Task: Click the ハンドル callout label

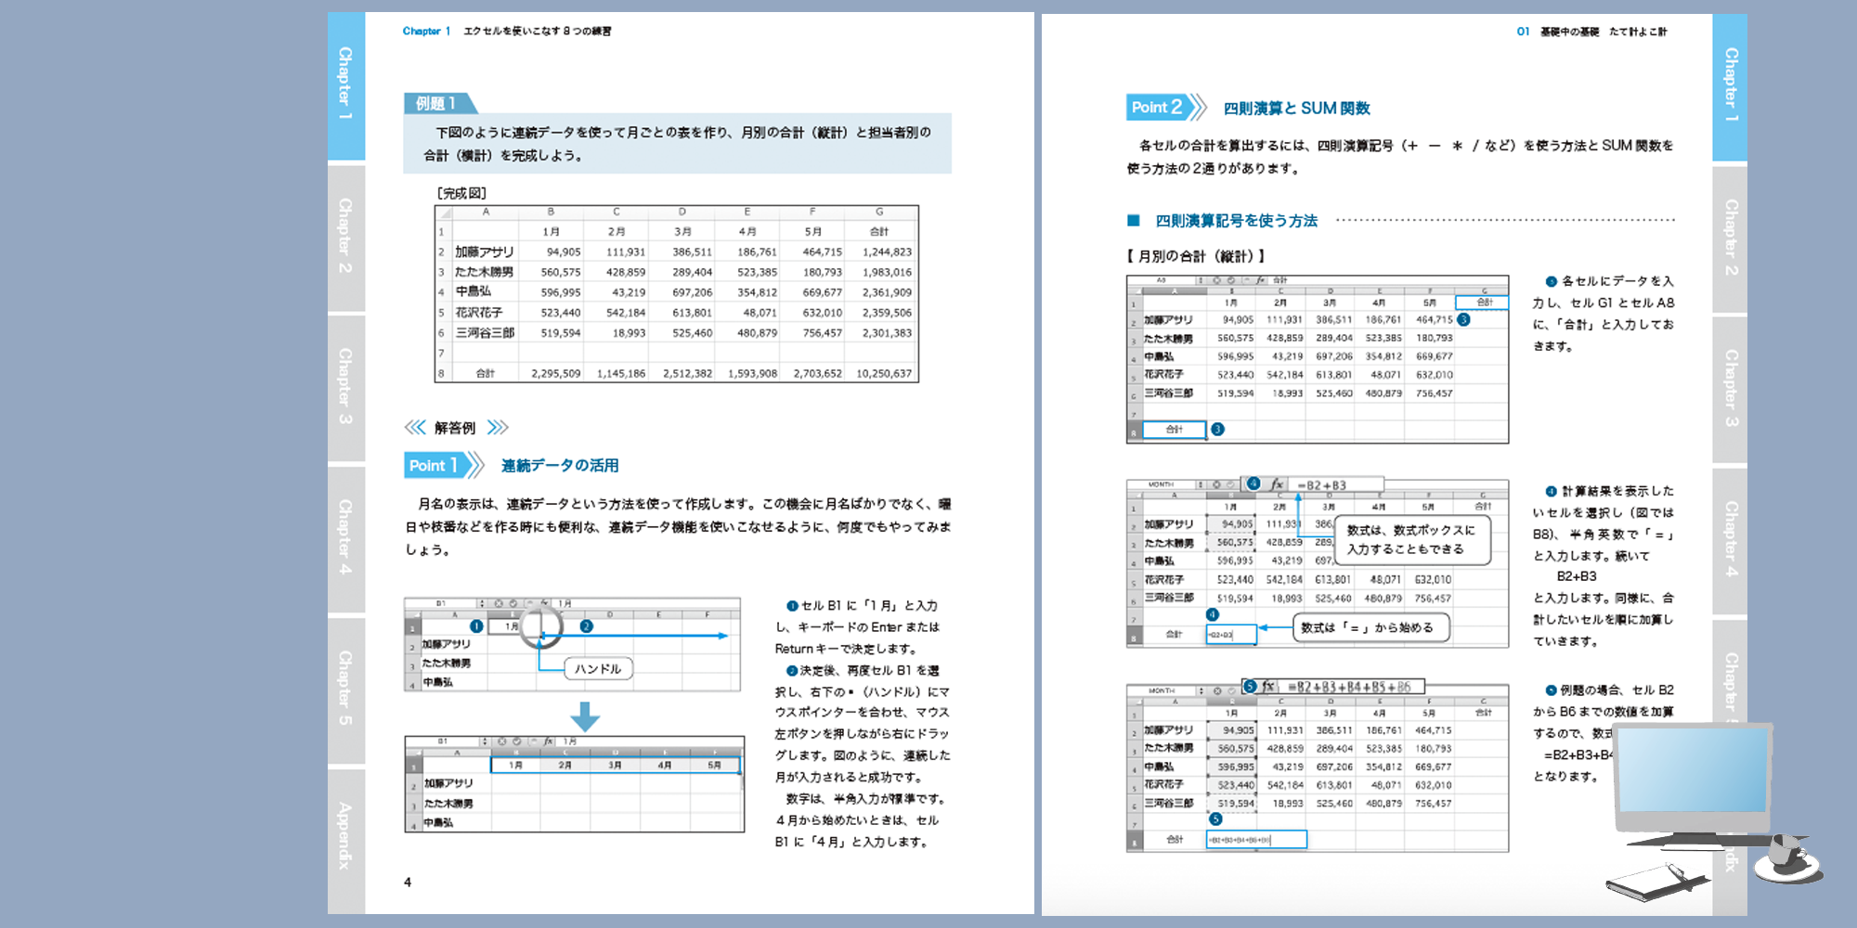Action: [x=598, y=669]
